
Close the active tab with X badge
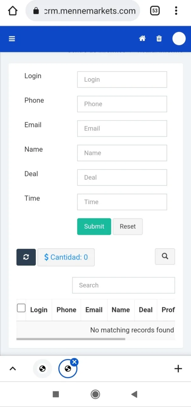point(74,362)
